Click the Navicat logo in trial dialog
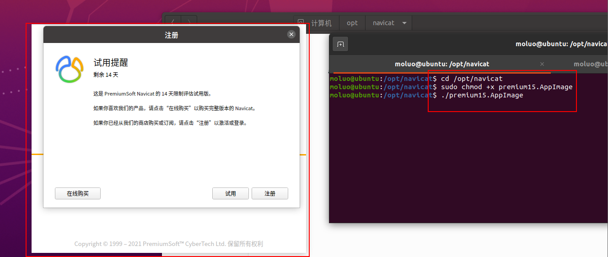Screen dimensions: 608x257 click(70, 69)
